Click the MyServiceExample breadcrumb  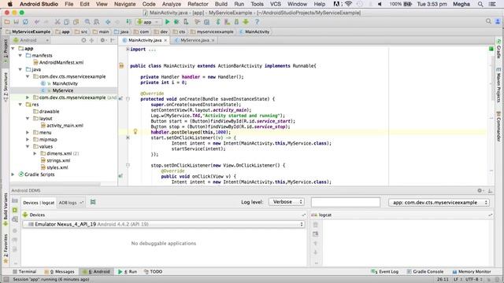tap(28, 31)
